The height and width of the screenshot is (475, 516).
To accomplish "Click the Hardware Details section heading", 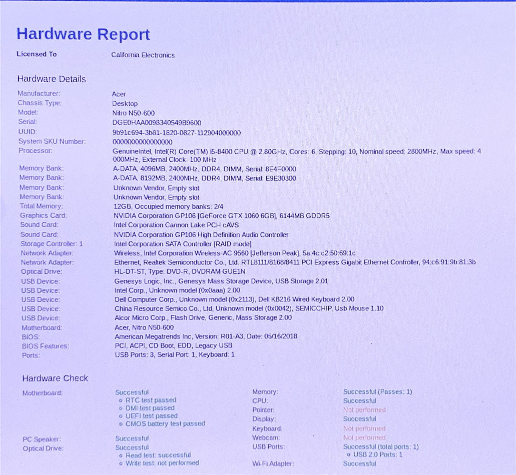I will click(x=52, y=79).
